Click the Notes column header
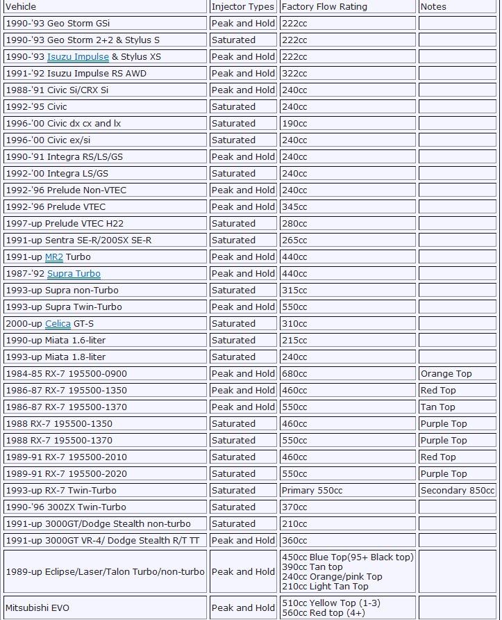Screen dimensions: 502x620 tap(457, 7)
